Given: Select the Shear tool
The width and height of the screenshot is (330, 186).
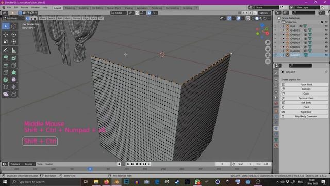Looking at the screenshot, I should point(6,94).
